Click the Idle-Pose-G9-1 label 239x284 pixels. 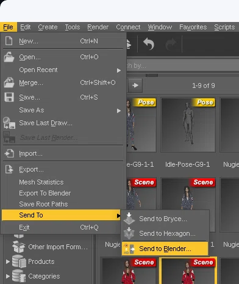point(187,164)
